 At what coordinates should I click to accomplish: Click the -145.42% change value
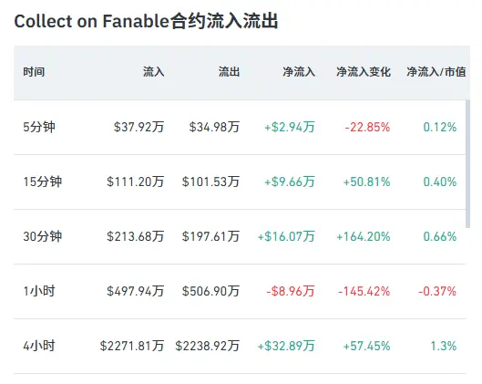point(364,291)
